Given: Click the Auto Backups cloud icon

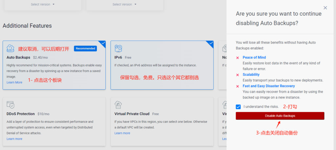Looking at the screenshot, I should click(x=10, y=48).
